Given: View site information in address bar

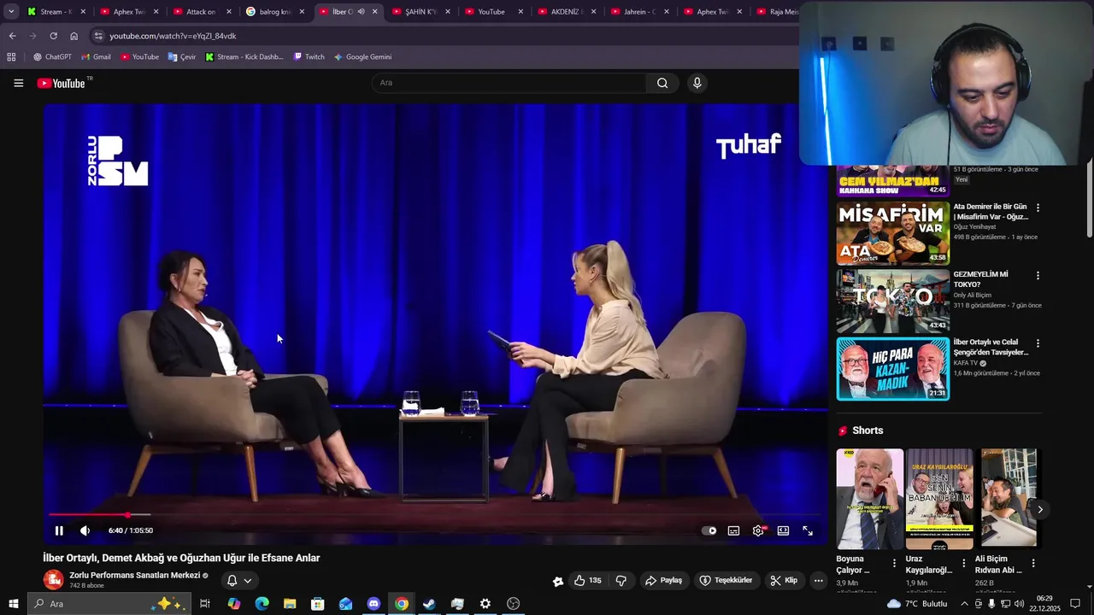Looking at the screenshot, I should coord(98,36).
